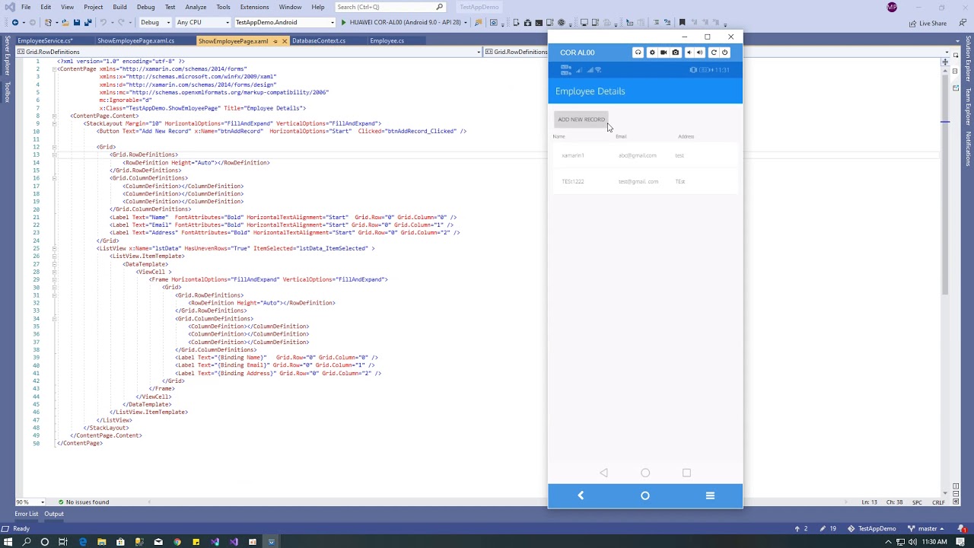
Task: Open the Extensions menu
Action: 254,7
